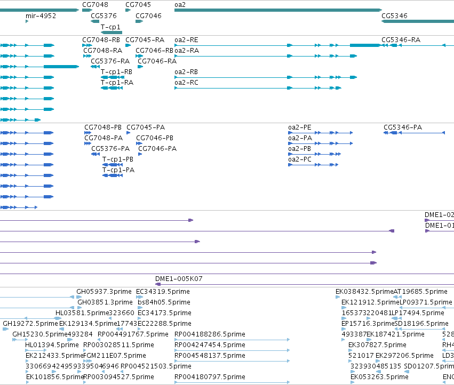454x385 pixels.
Task: Click the oa2-PC protein label
Action: coord(300,159)
